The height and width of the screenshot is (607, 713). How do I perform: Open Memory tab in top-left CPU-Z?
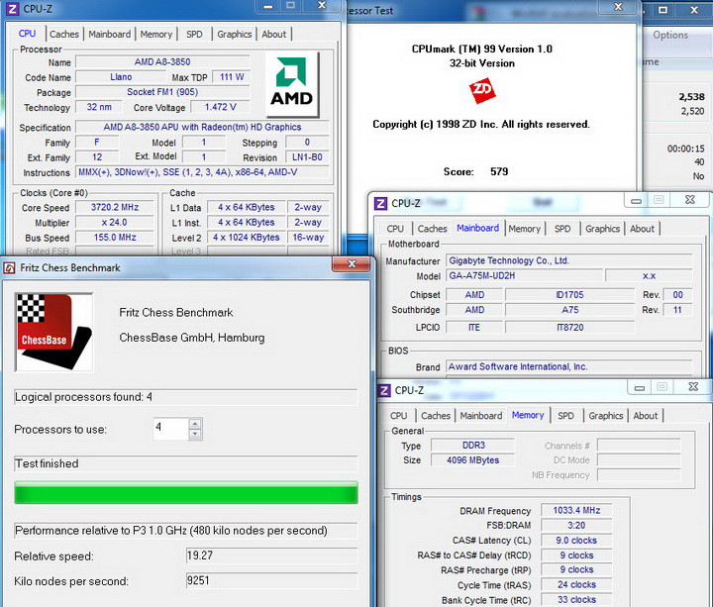(156, 34)
